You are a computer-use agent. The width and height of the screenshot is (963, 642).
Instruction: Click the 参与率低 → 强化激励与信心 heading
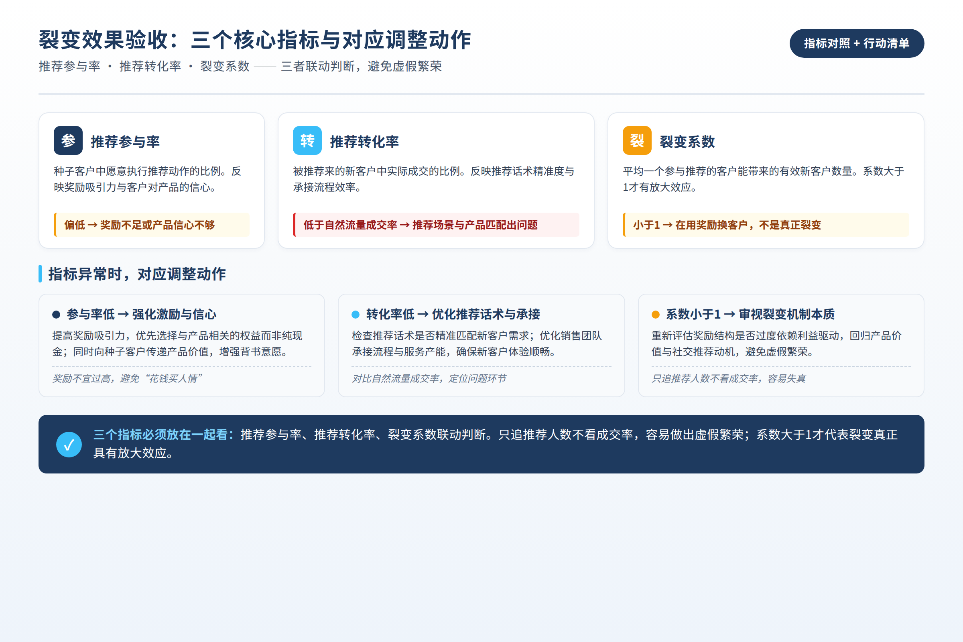coord(141,315)
